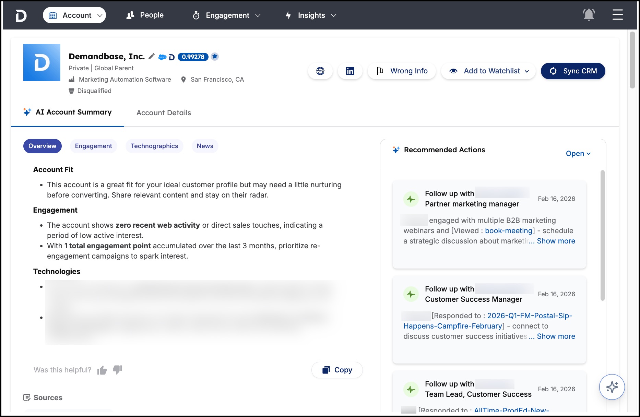Report Wrong Info
This screenshot has width=640, height=417.
click(402, 71)
